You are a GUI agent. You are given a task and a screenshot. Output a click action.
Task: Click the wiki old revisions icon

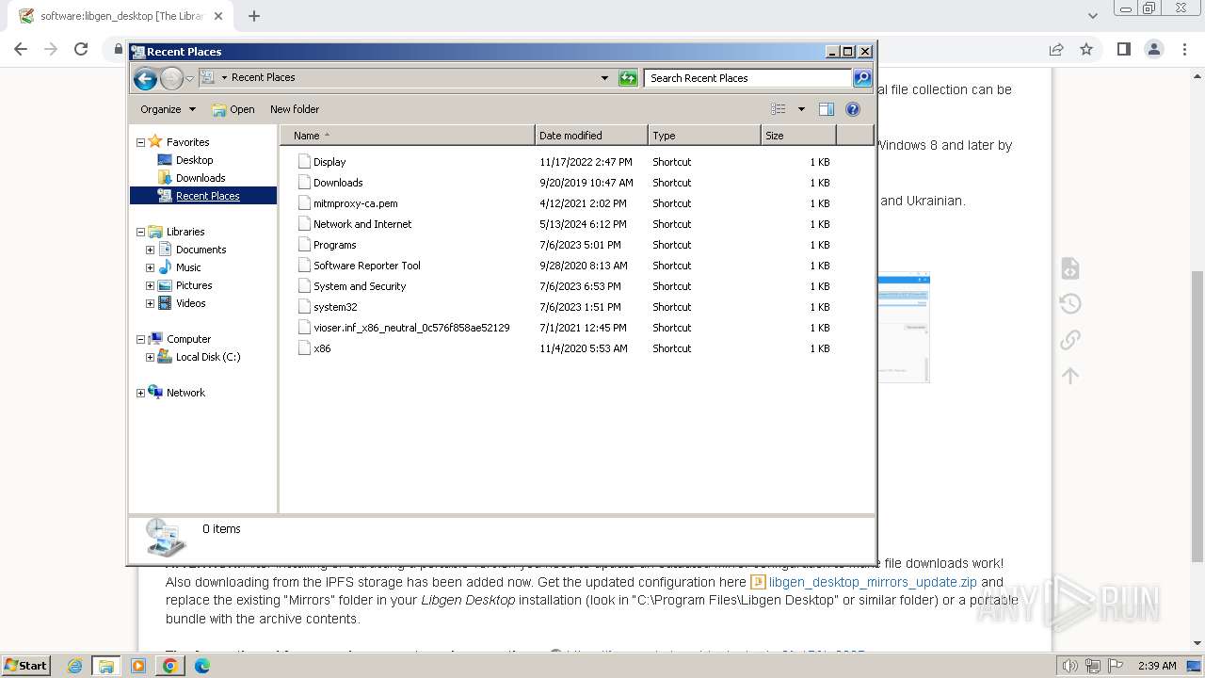[1069, 303]
